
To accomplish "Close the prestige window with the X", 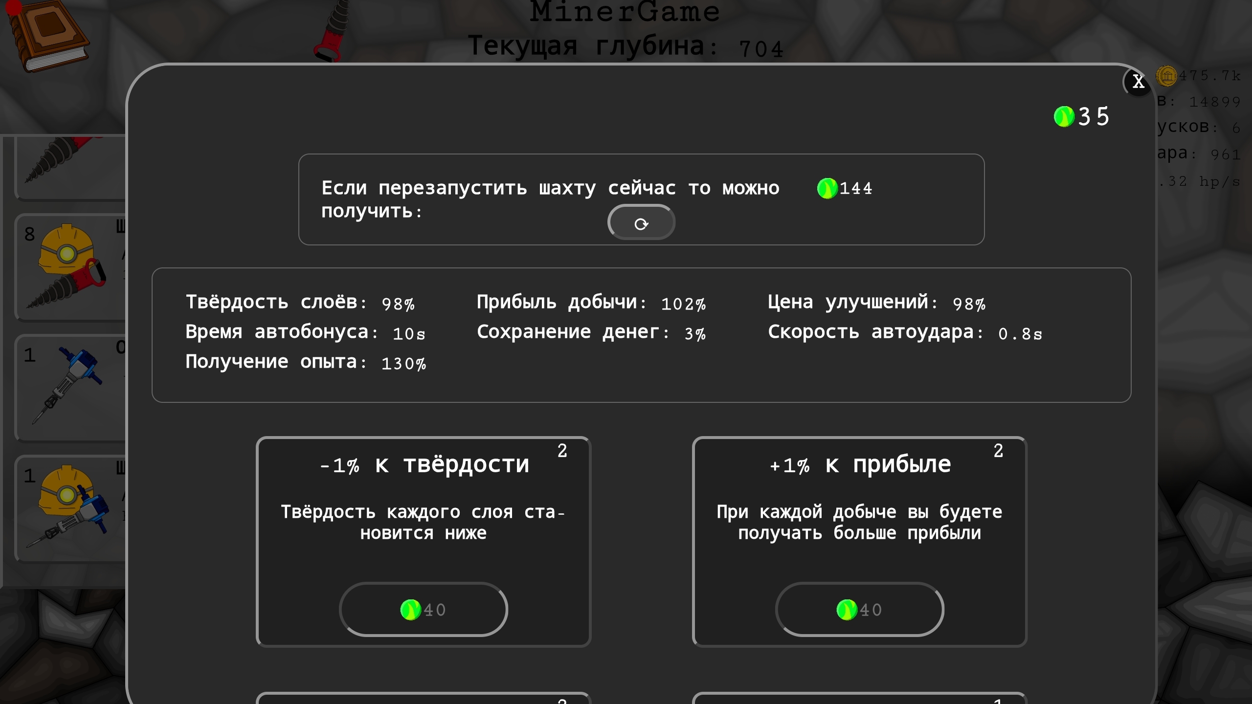I will [x=1138, y=82].
